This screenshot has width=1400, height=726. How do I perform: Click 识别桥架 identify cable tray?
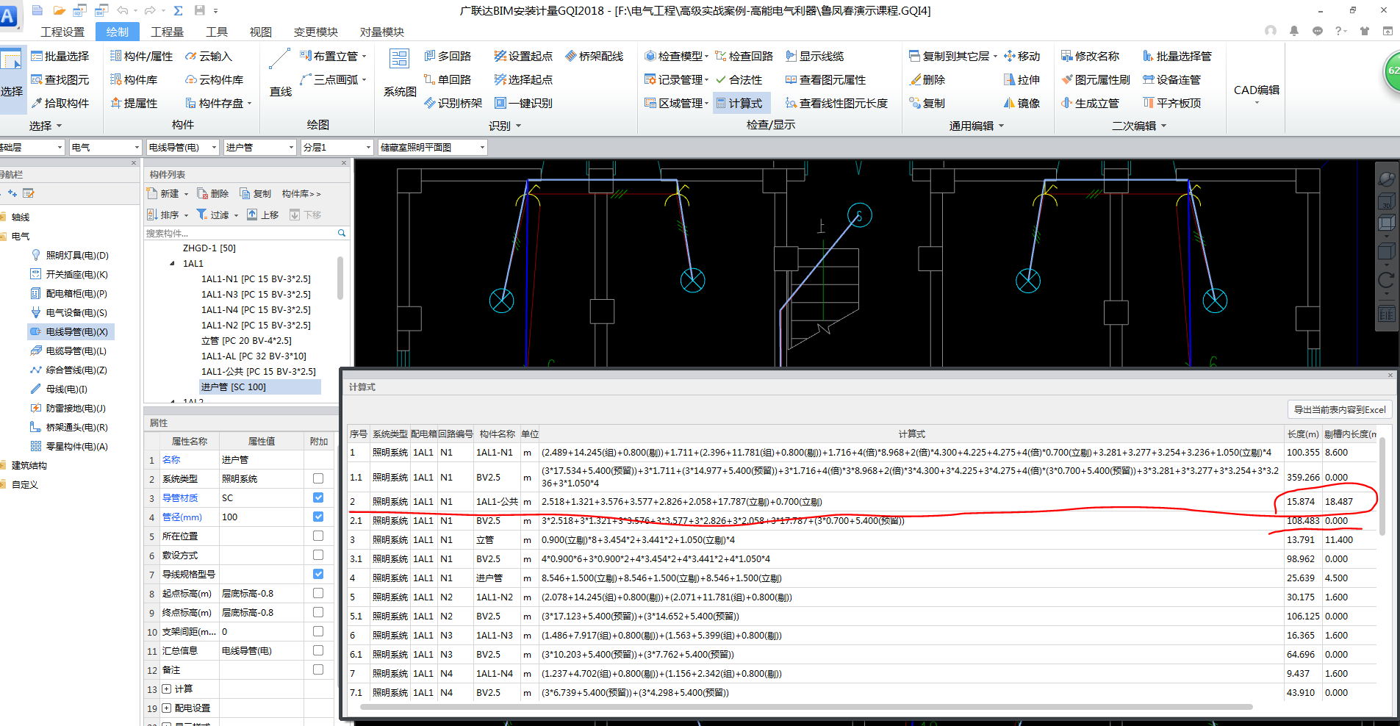[453, 103]
